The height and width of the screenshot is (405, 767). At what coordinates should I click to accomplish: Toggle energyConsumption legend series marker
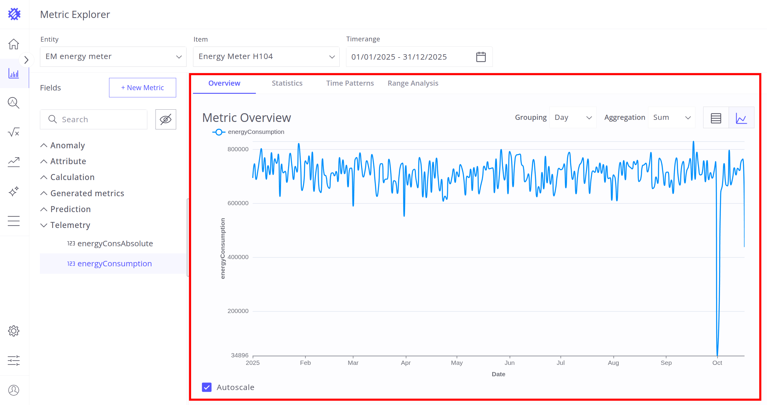219,132
